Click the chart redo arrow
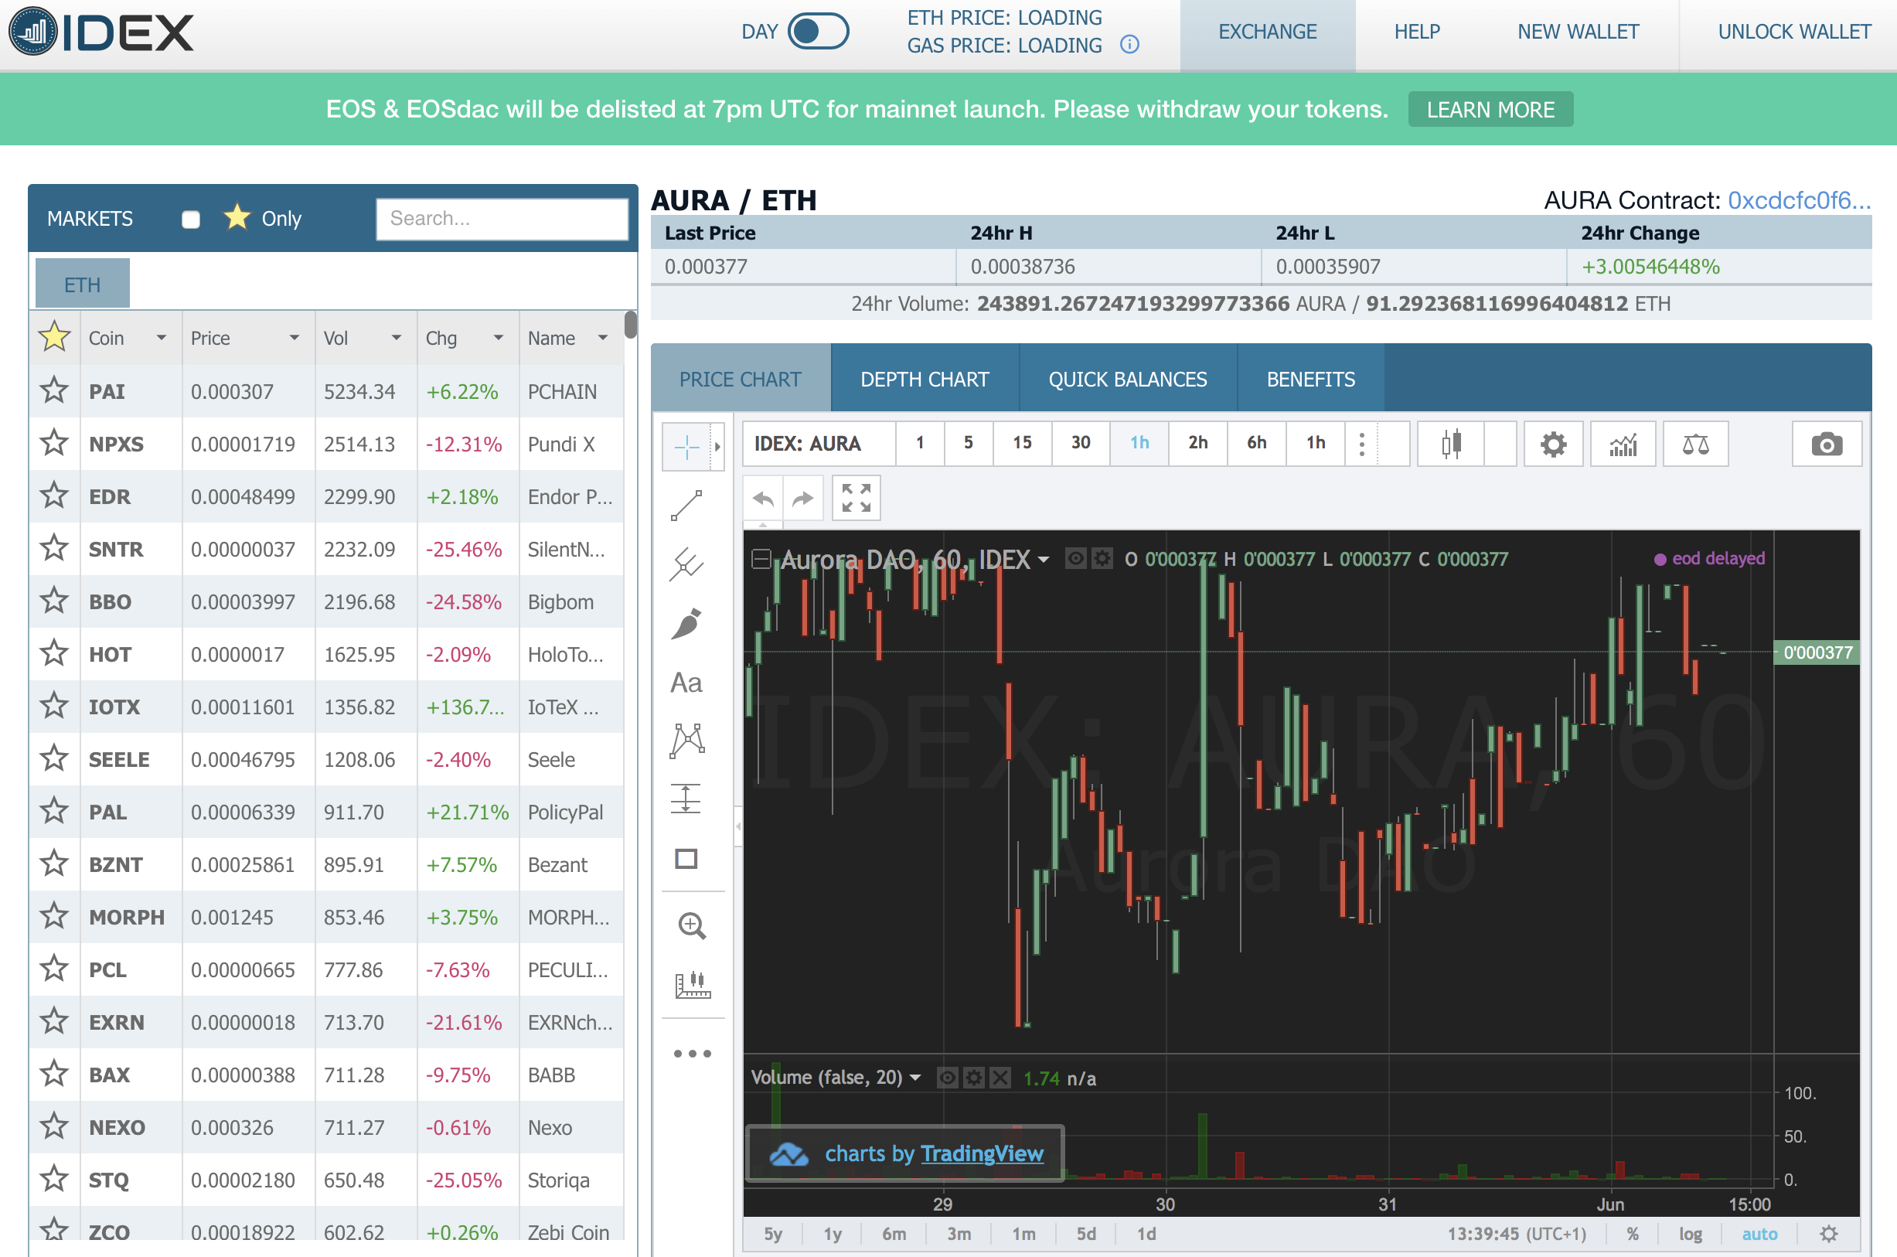1897x1257 pixels. pyautogui.click(x=803, y=499)
